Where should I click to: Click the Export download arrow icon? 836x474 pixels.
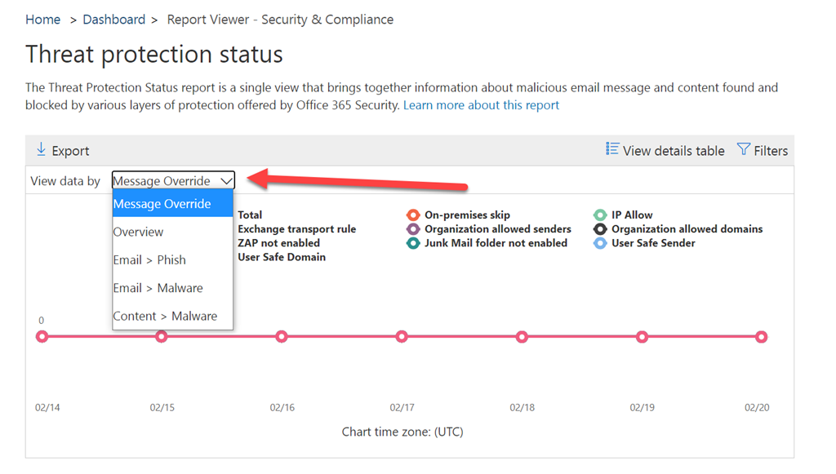[41, 149]
